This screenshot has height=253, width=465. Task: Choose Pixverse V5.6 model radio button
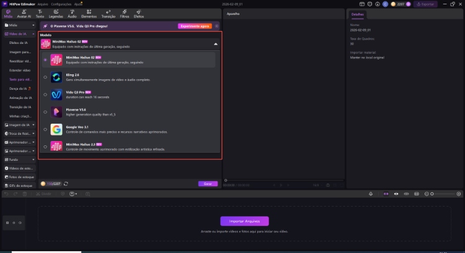(x=45, y=113)
